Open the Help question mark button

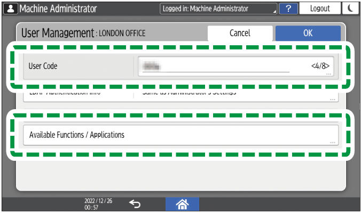288,9
